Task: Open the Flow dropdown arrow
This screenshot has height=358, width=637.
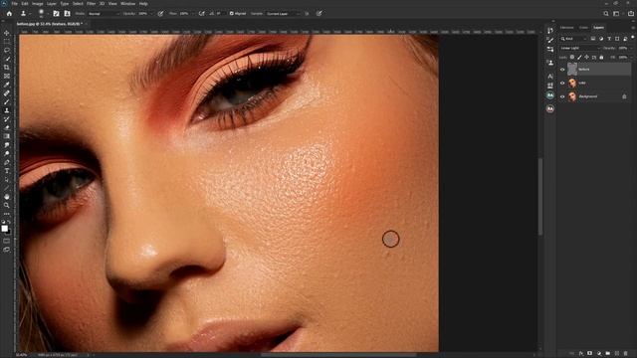Action: click(x=192, y=13)
